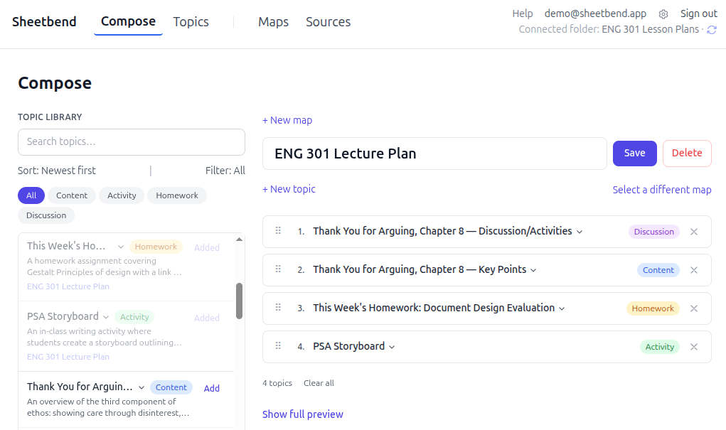Click Clear all topics

pyautogui.click(x=319, y=383)
